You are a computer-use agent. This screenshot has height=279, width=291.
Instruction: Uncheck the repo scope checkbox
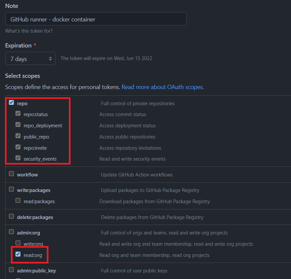pos(11,103)
